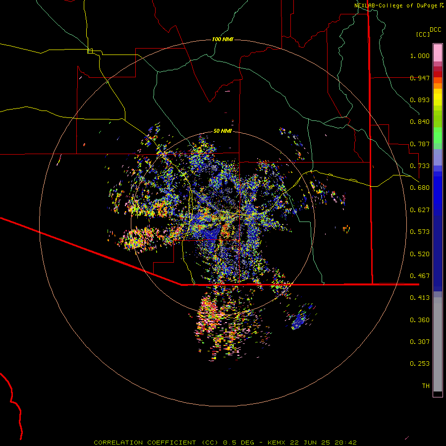Click the 0.520 color scale label
The image size is (446, 446).
point(420,254)
